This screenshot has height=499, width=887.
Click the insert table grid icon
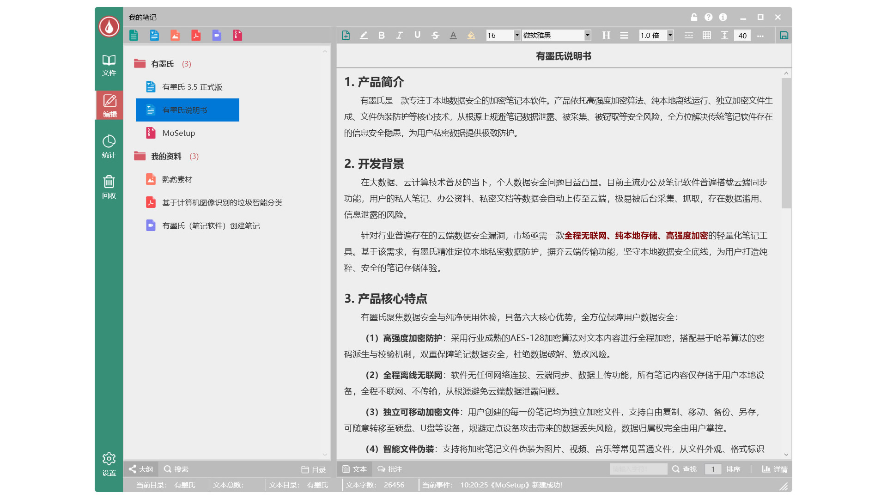707,36
